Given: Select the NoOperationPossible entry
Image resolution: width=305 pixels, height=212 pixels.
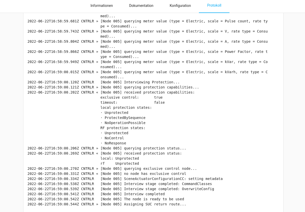Looking at the screenshot, I should point(123,123).
